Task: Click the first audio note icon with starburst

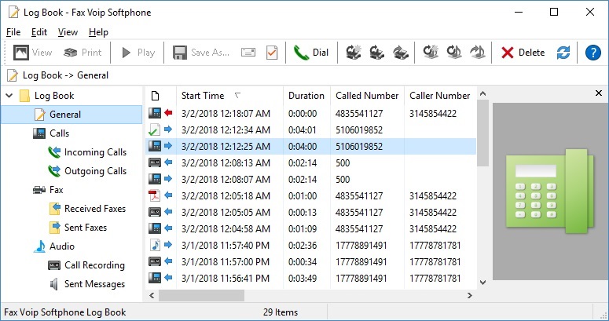Action: click(431, 53)
